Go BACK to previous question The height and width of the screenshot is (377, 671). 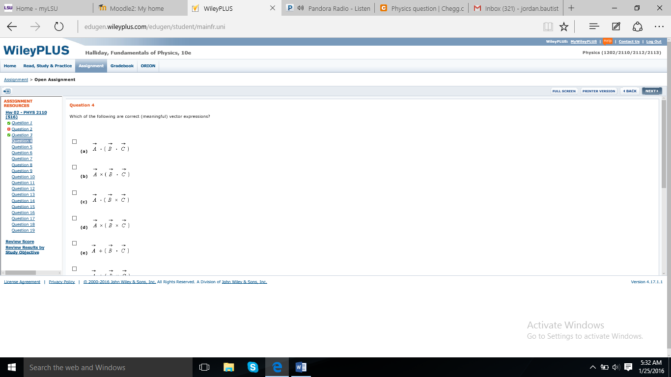pos(630,91)
